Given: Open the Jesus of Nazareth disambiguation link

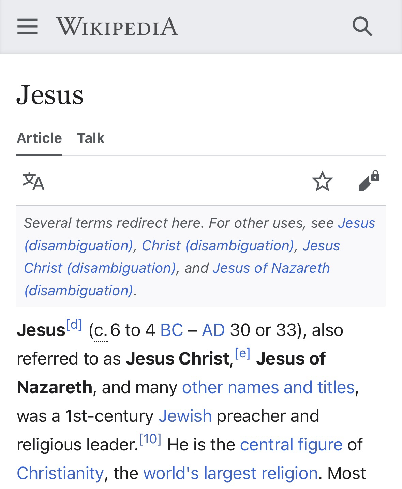Looking at the screenshot, I should pyautogui.click(x=271, y=268).
